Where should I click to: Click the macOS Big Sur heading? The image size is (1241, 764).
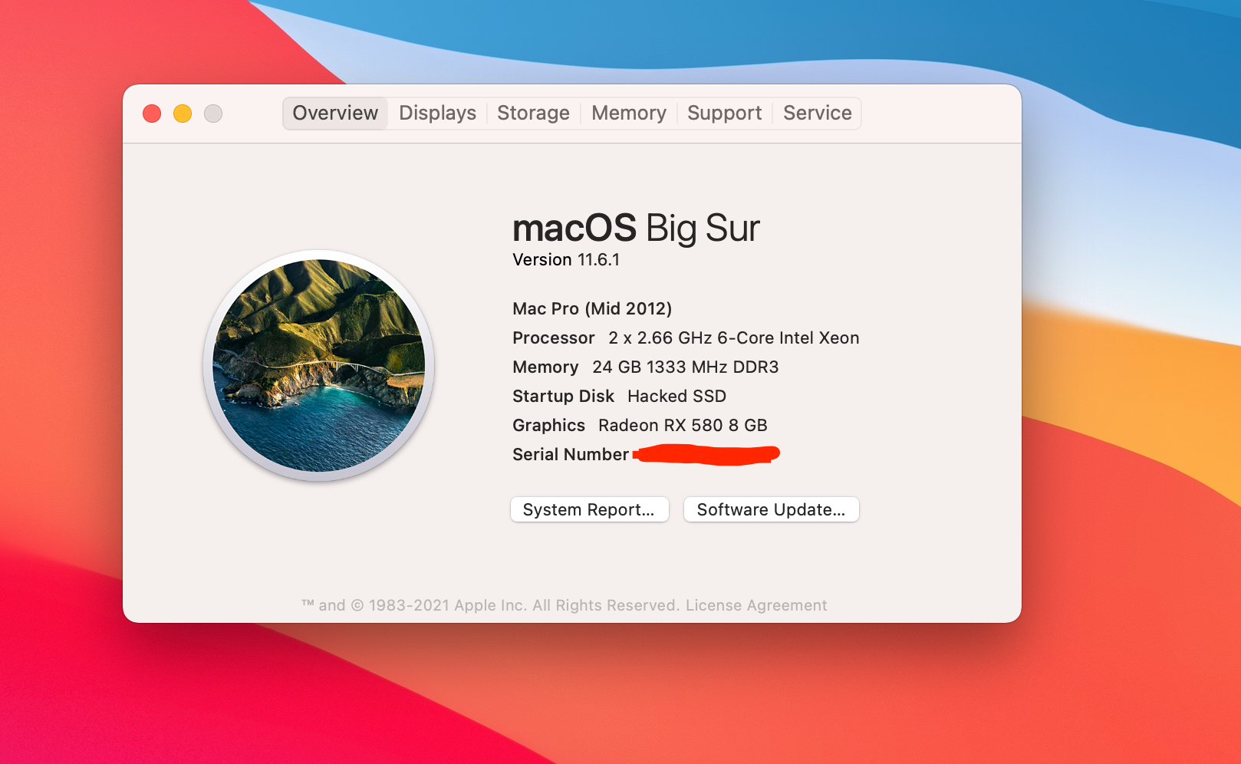pyautogui.click(x=636, y=228)
